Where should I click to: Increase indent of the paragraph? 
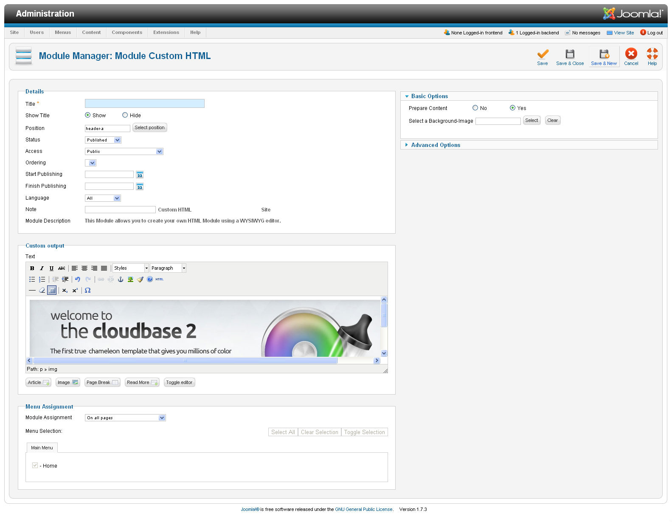pos(65,279)
